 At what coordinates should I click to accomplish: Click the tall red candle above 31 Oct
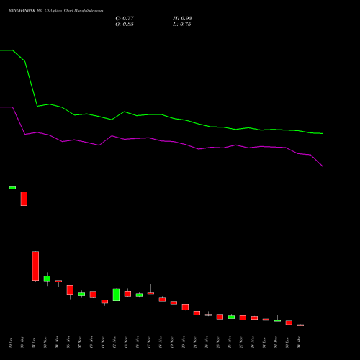[35, 266]
